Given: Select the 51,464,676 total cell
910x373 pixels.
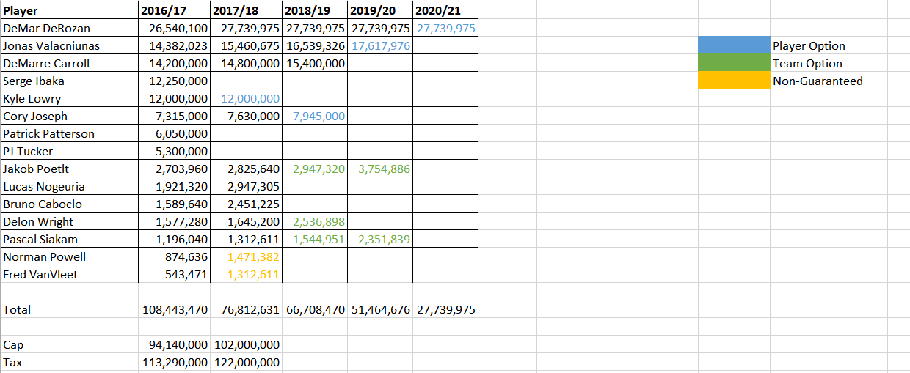Looking at the screenshot, I should pyautogui.click(x=380, y=309).
